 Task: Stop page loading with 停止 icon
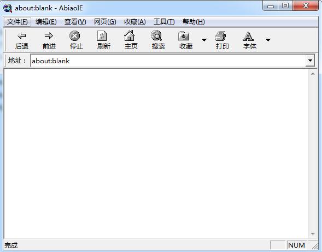tap(74, 36)
